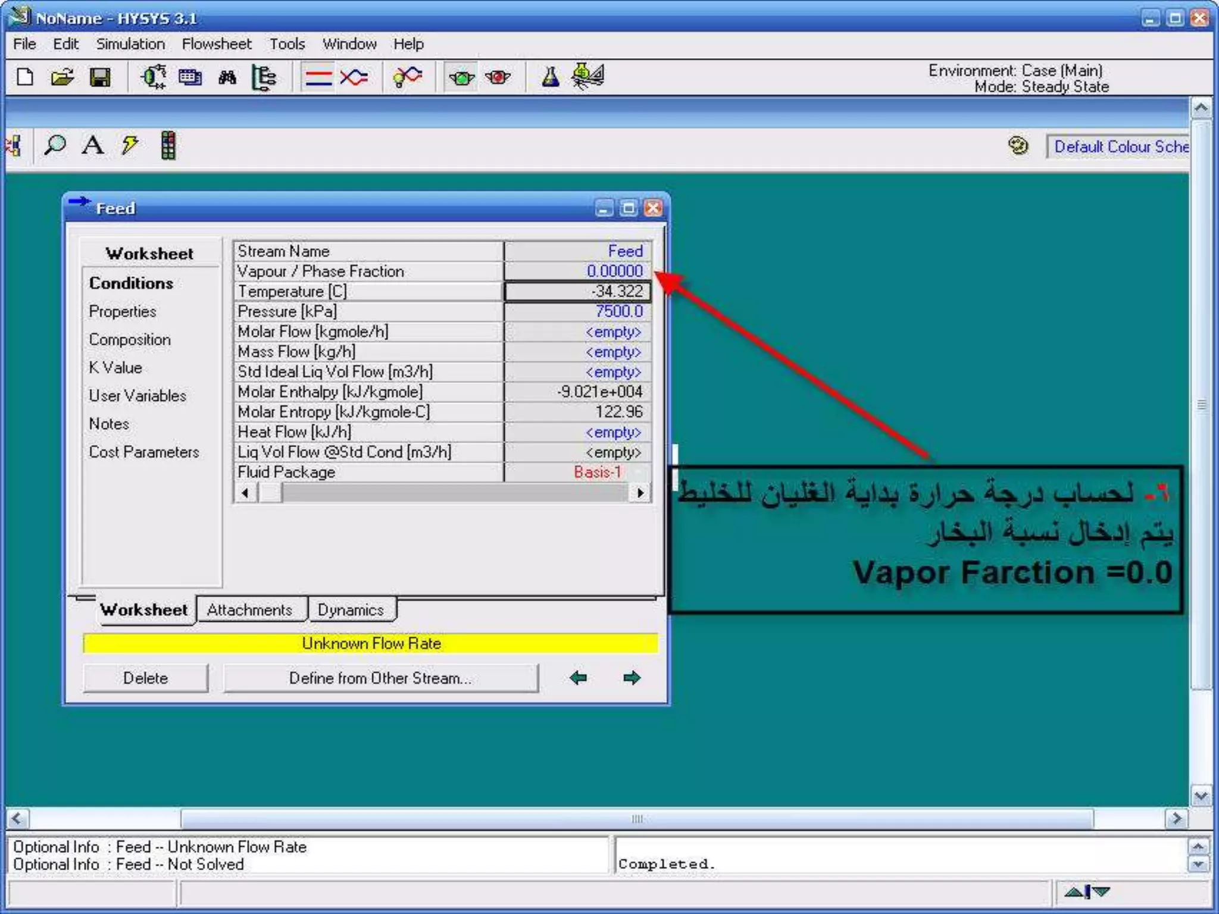
Task: Switch to the Dynamics tab
Action: click(x=351, y=610)
